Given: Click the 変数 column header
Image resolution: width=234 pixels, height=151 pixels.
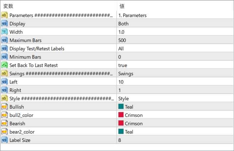Looking at the screenshot, I should point(8,6).
